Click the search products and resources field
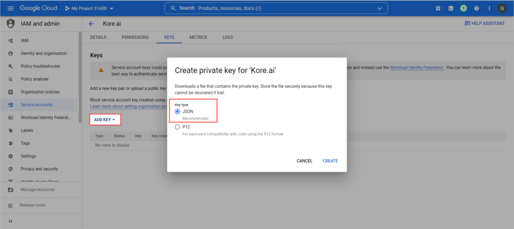 coord(271,9)
